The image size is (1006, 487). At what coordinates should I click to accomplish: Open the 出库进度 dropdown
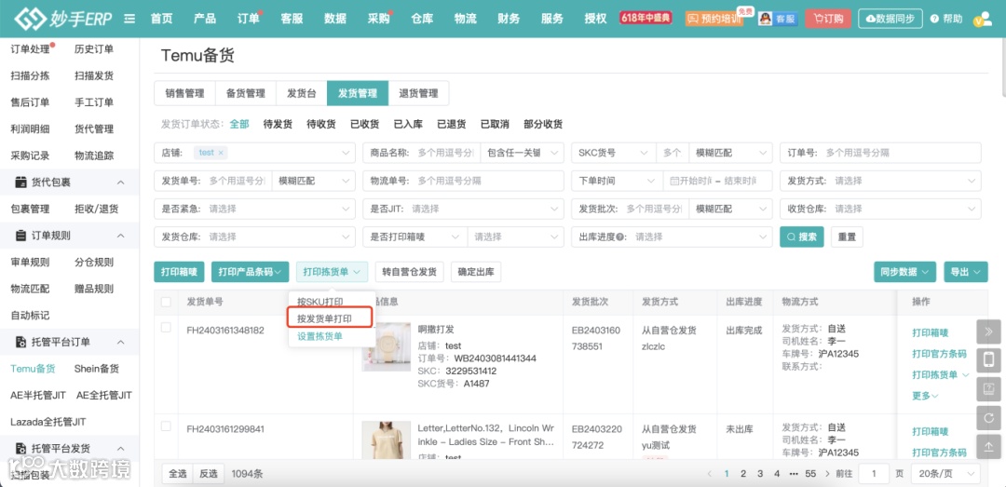(672, 237)
